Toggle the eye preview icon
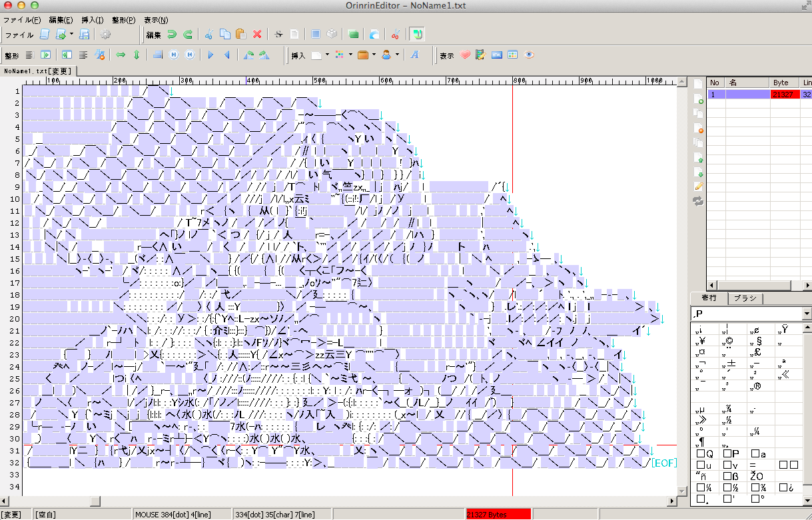Screen dimensions: 812x520 click(530, 55)
